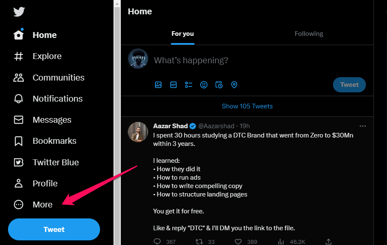
Task: Reply to Aazar Shad's tweet
Action: click(157, 242)
